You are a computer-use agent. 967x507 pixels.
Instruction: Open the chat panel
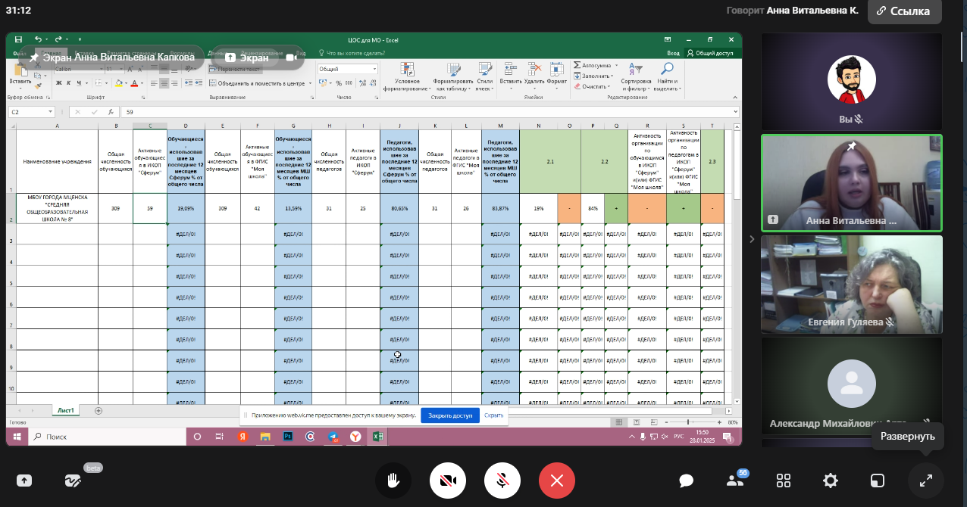(687, 481)
